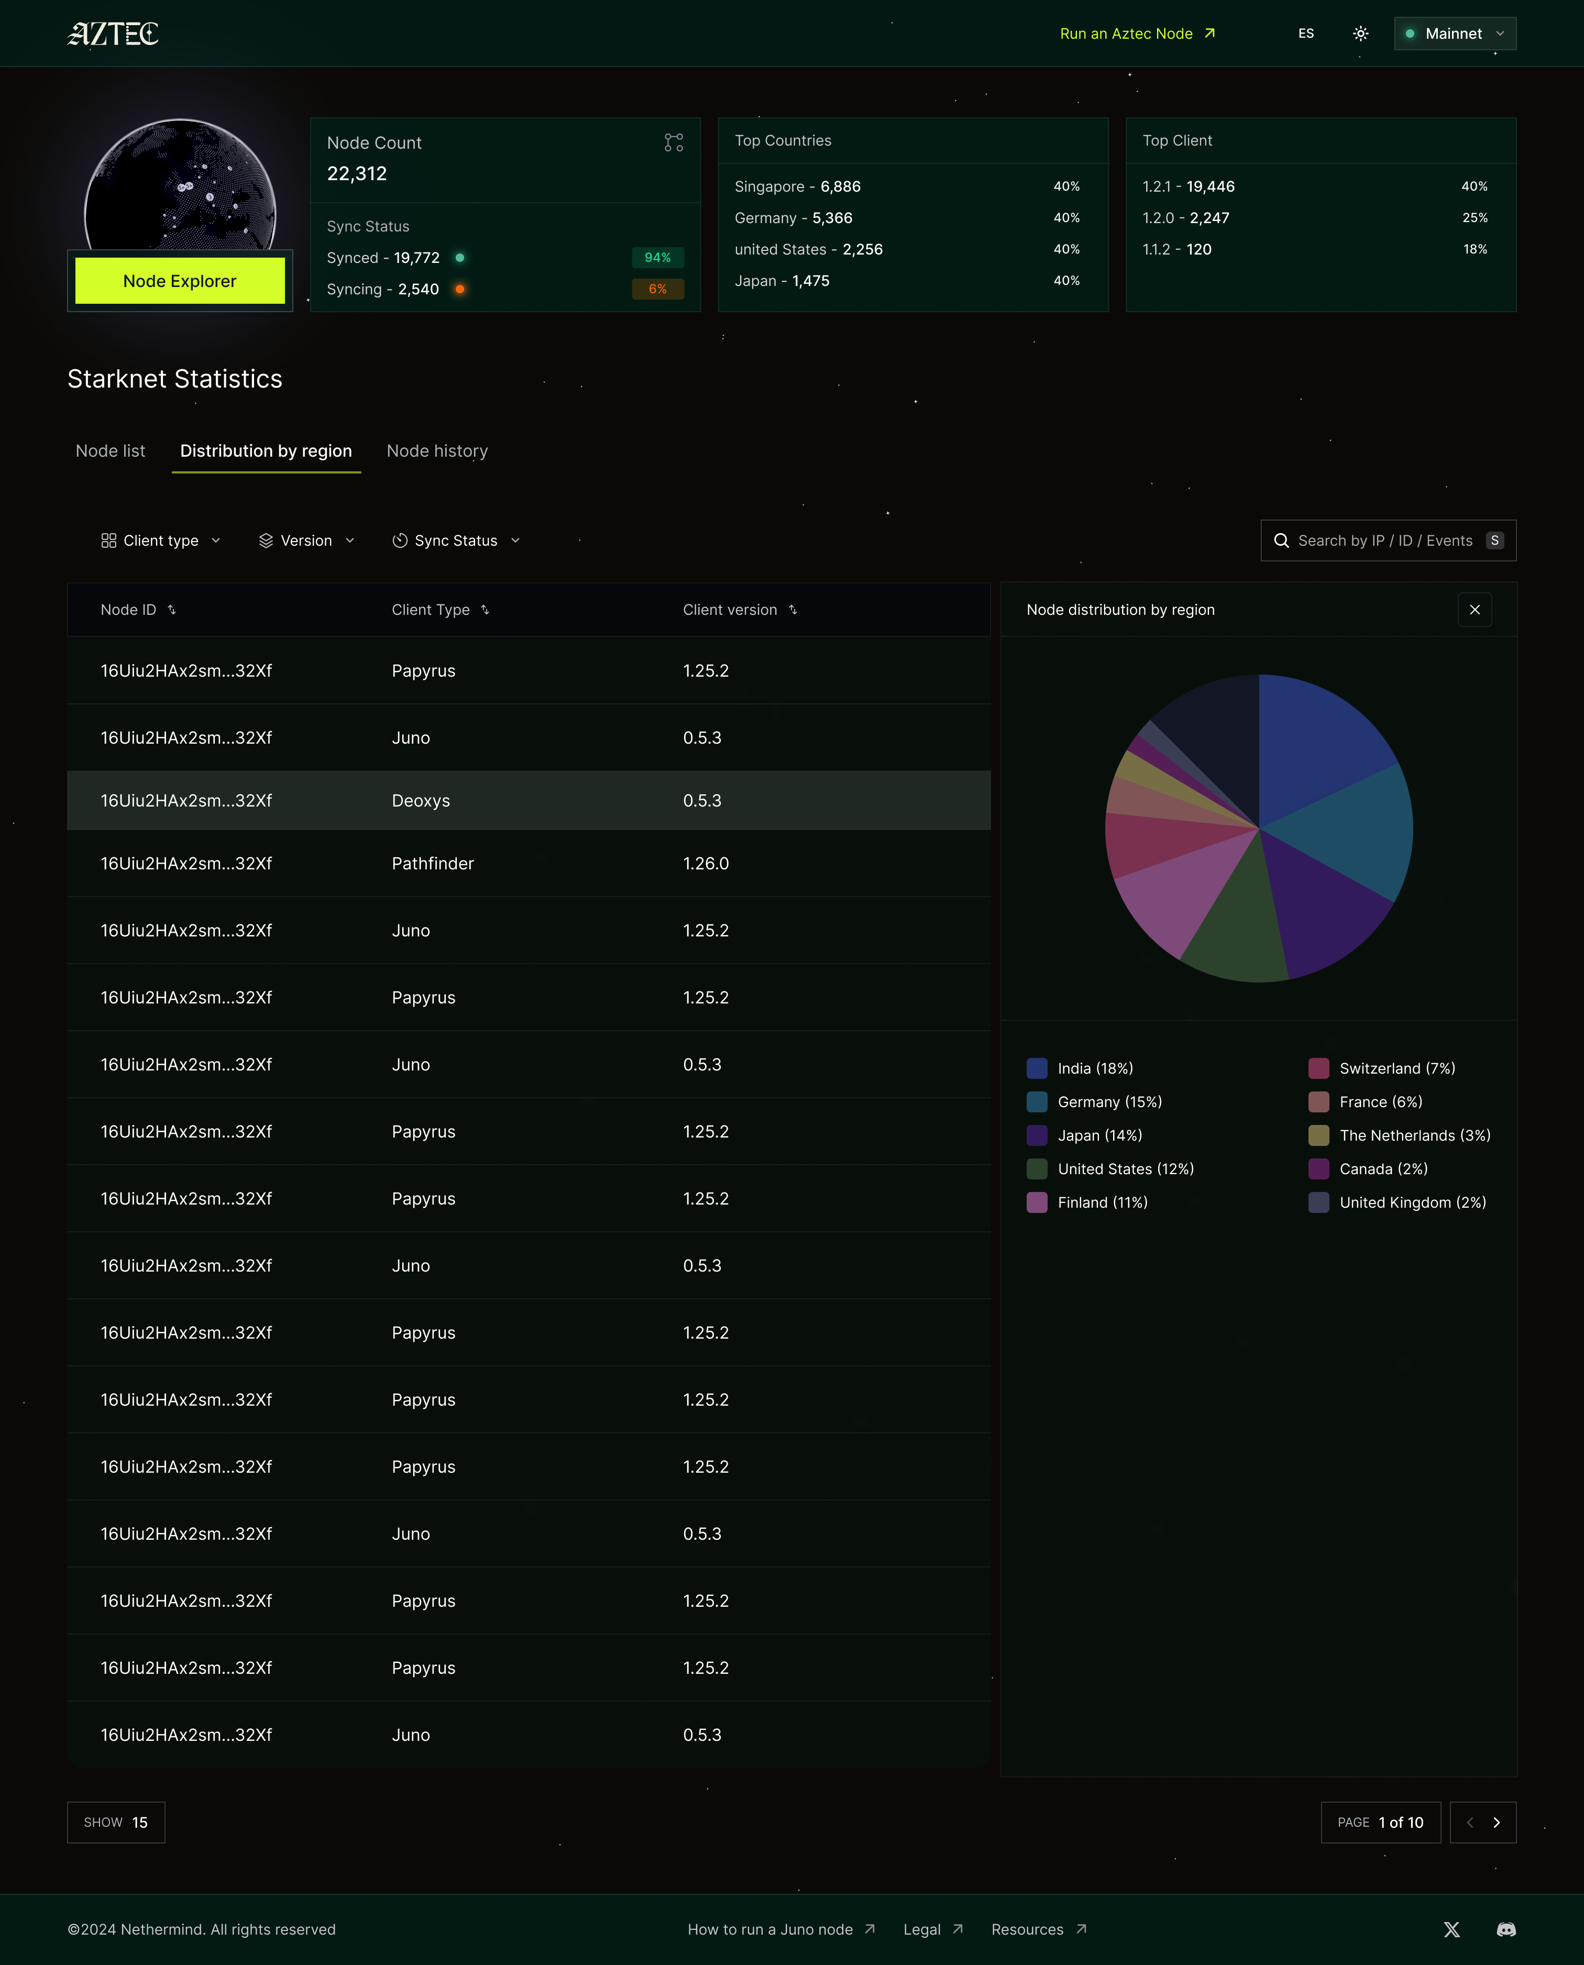The height and width of the screenshot is (1965, 1584).
Task: Select the Deoxys node row
Action: [529, 801]
